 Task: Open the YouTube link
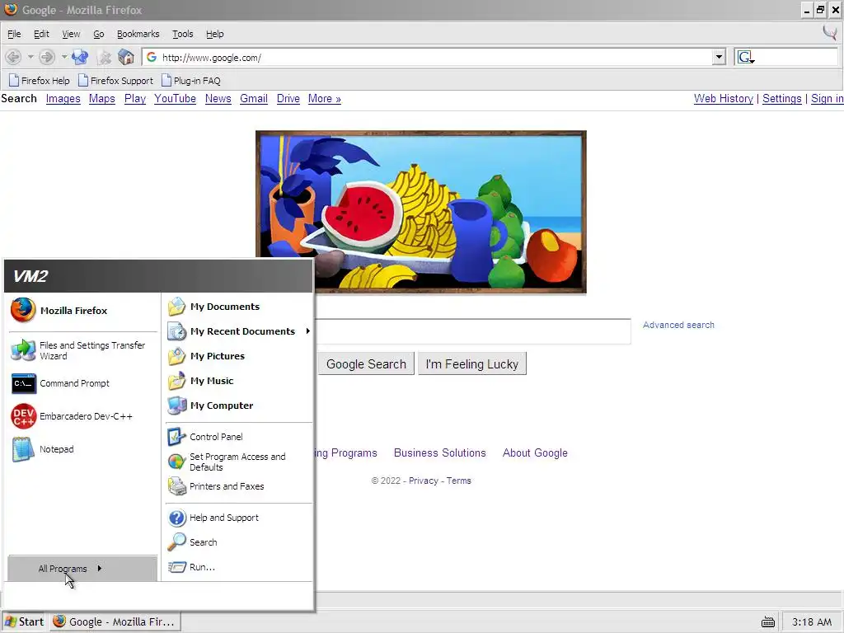click(175, 99)
